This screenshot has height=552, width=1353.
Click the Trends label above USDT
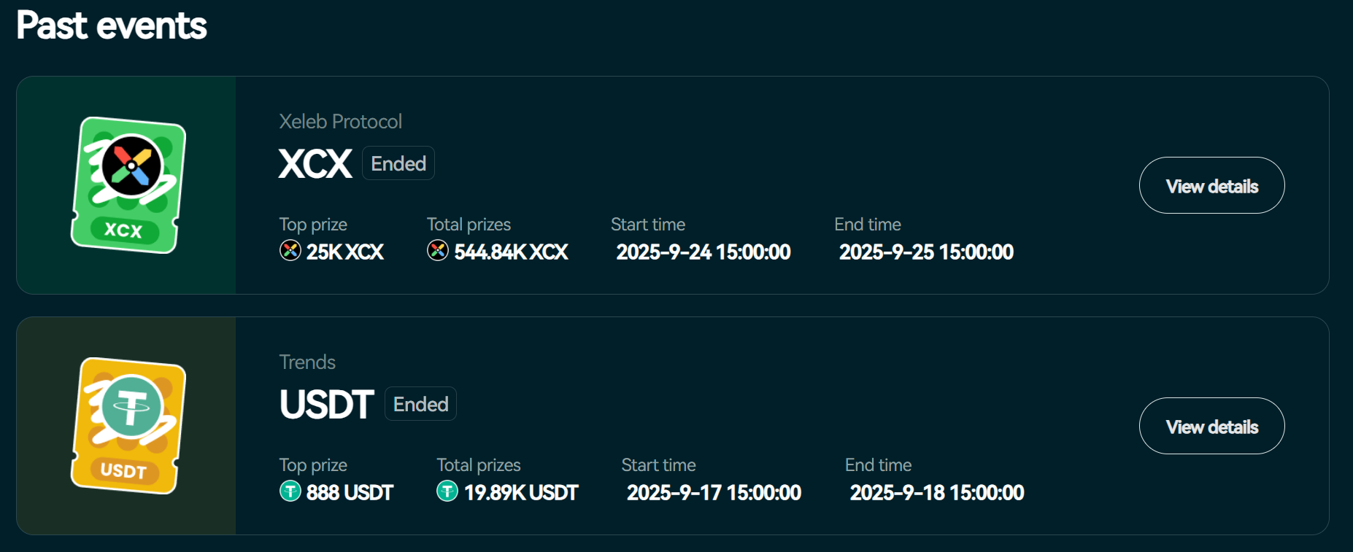coord(307,362)
